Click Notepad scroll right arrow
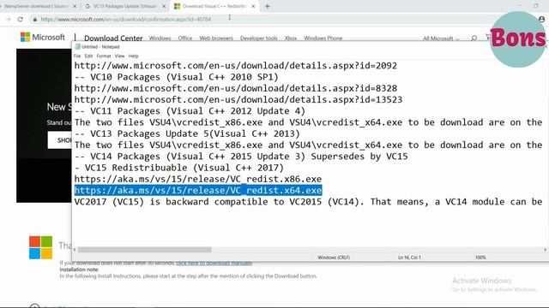 (x=545, y=250)
